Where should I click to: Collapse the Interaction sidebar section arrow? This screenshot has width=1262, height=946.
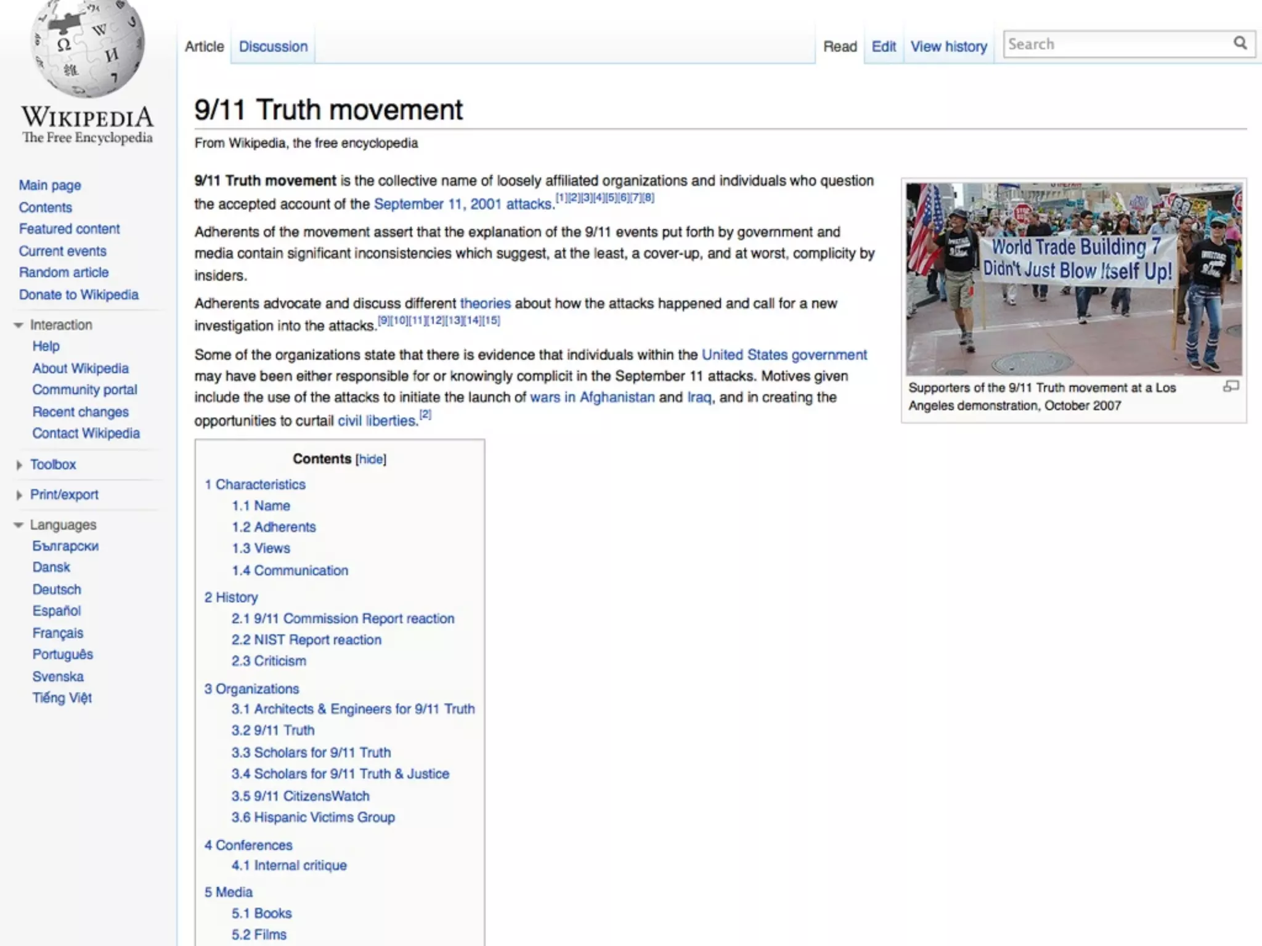[x=18, y=325]
